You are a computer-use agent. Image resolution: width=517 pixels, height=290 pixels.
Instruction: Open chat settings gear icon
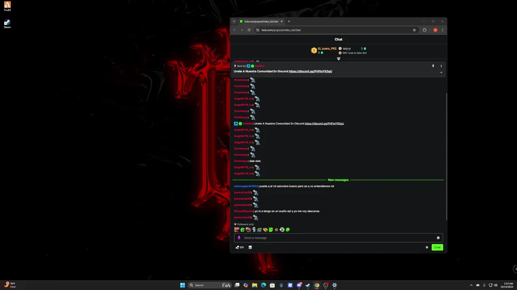click(427, 247)
